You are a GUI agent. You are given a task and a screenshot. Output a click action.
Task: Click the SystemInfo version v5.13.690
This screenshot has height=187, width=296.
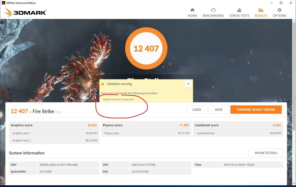pyautogui.click(x=46, y=172)
